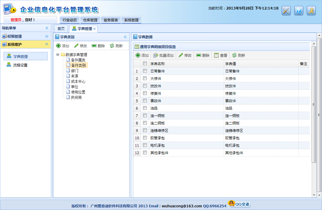The image size is (322, 210).
Task: Click the green Add icon in dictionary category panel
Action: pyautogui.click(x=59, y=46)
